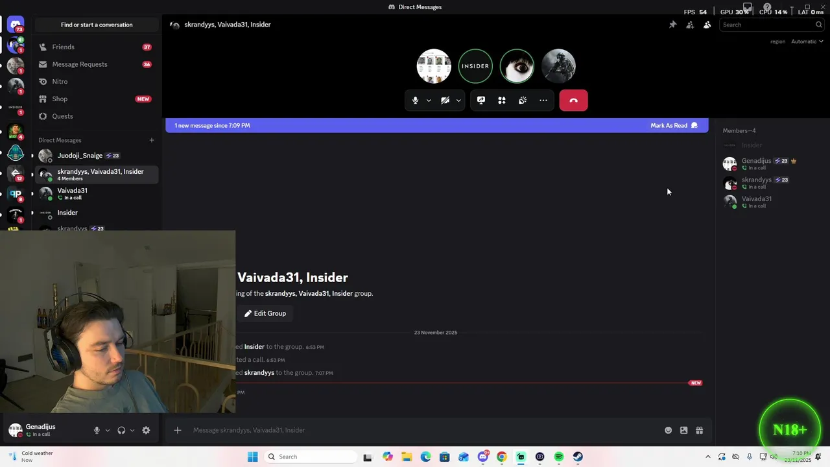Viewport: 830px width, 467px height.
Task: Click the INSIDER avatar in the call
Action: coord(475,66)
